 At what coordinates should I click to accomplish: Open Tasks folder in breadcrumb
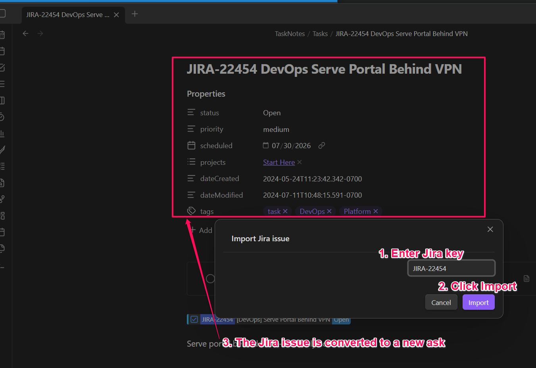click(320, 34)
